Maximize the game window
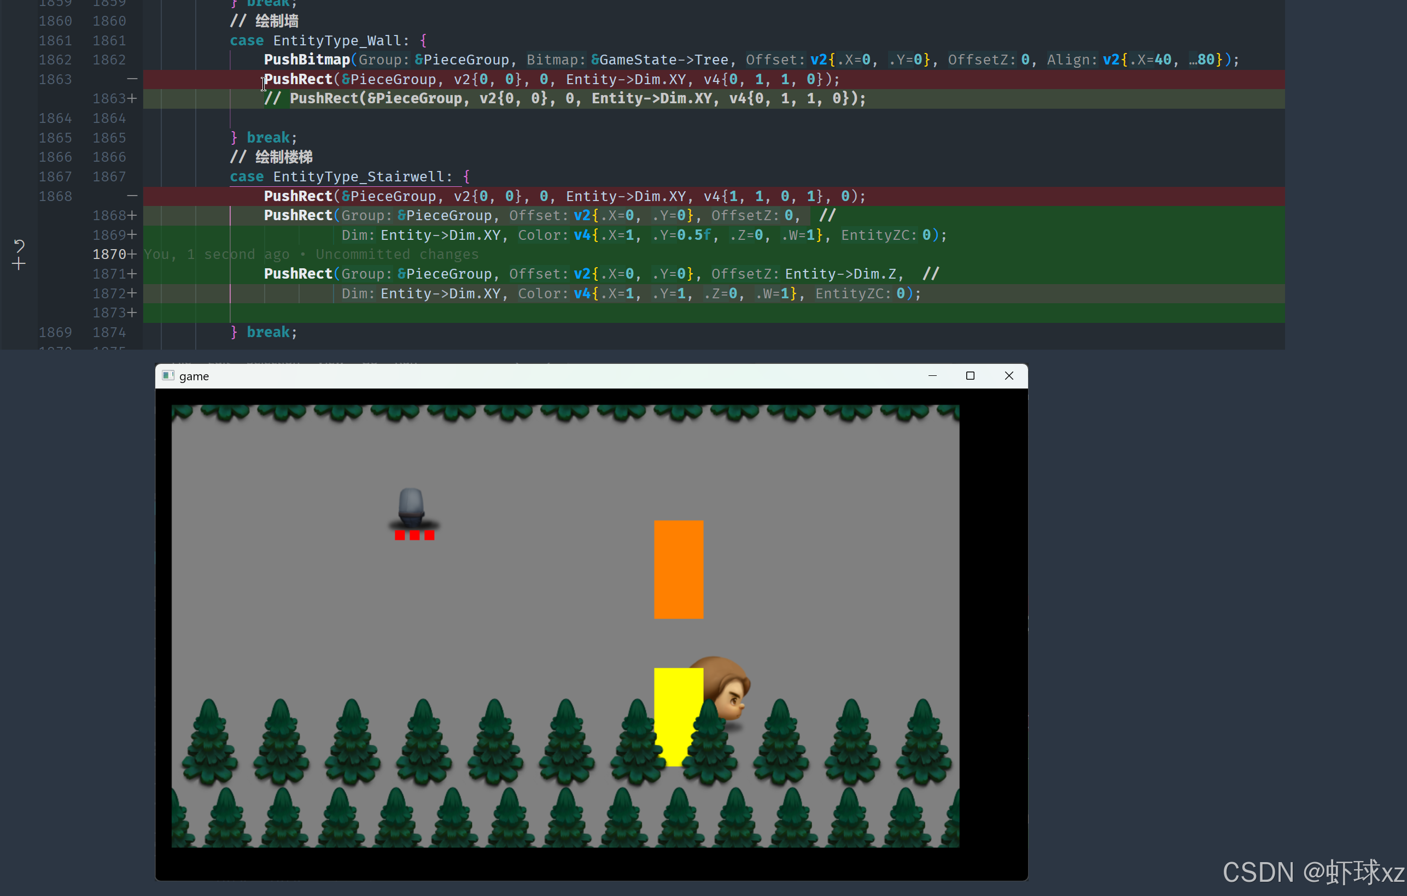Screen dimensions: 1407x896 point(971,375)
